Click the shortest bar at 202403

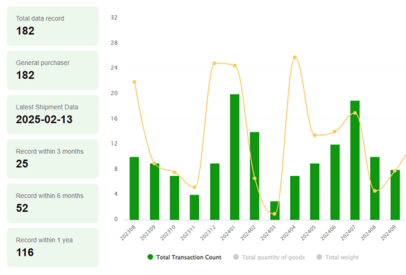click(275, 210)
